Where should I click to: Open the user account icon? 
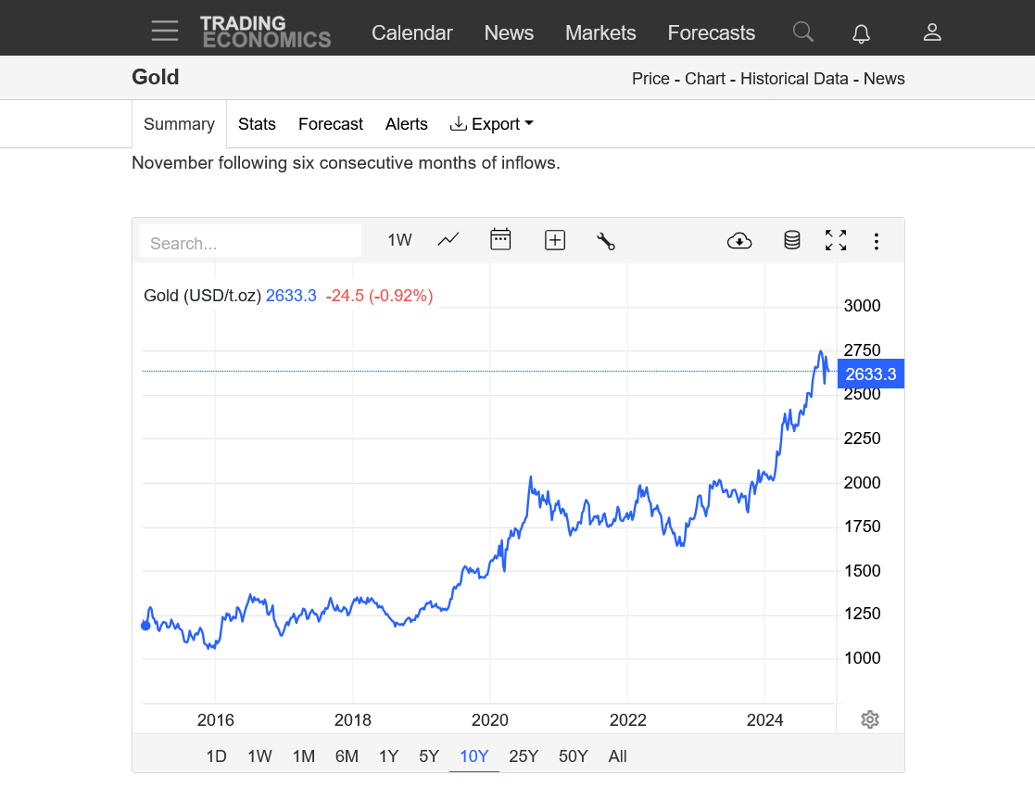point(932,32)
